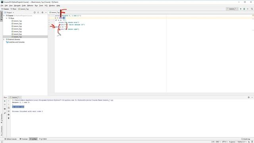
Task: Open the Help menu
Action: pyautogui.click(x=58, y=6)
